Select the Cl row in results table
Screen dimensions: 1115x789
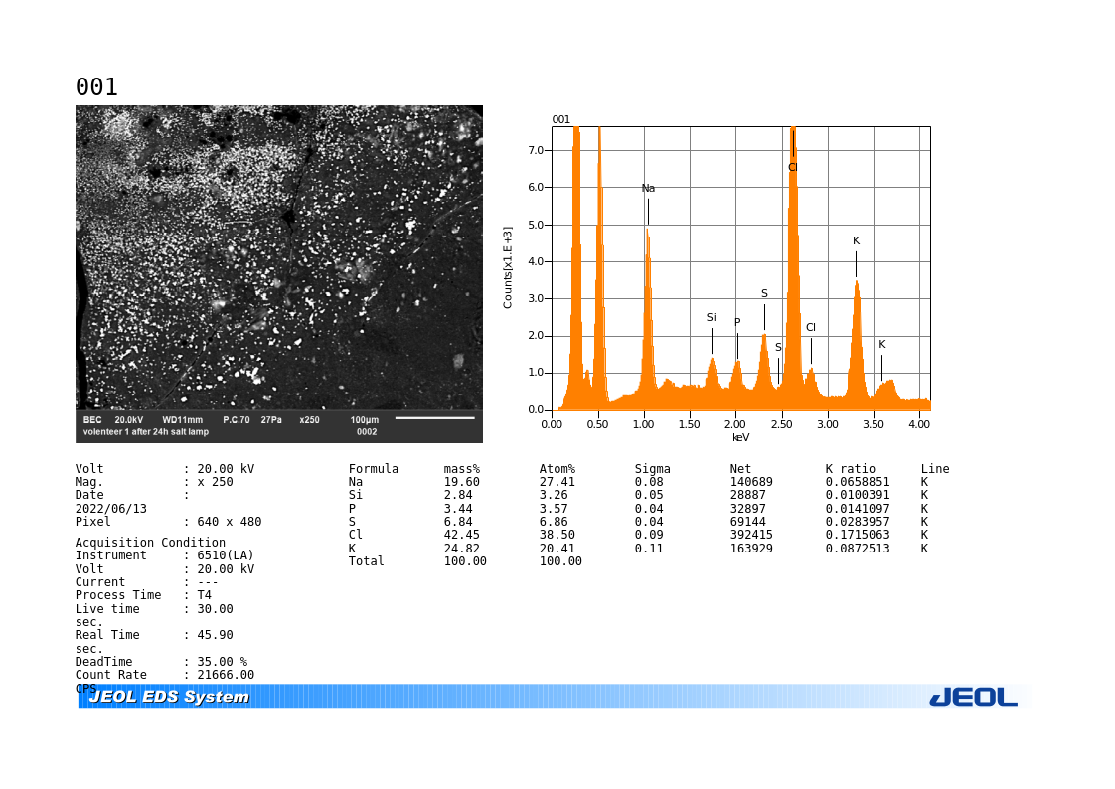(x=649, y=535)
